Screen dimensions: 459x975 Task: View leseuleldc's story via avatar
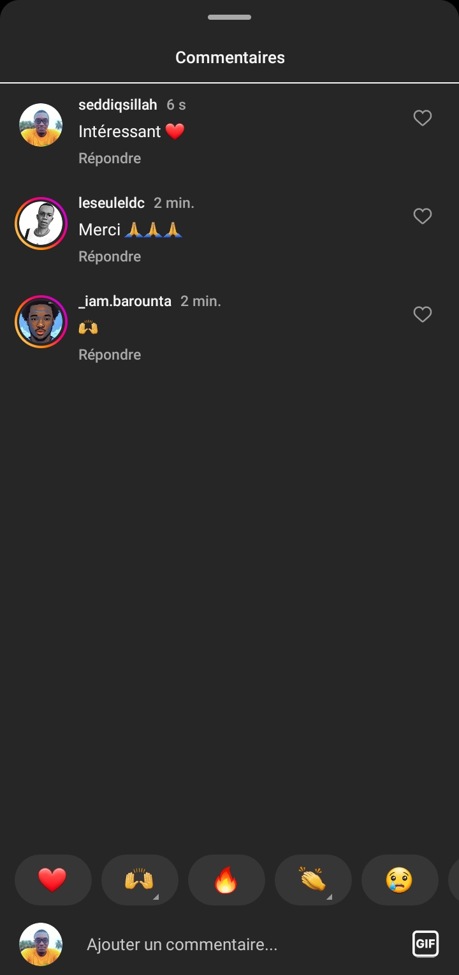[x=41, y=223]
